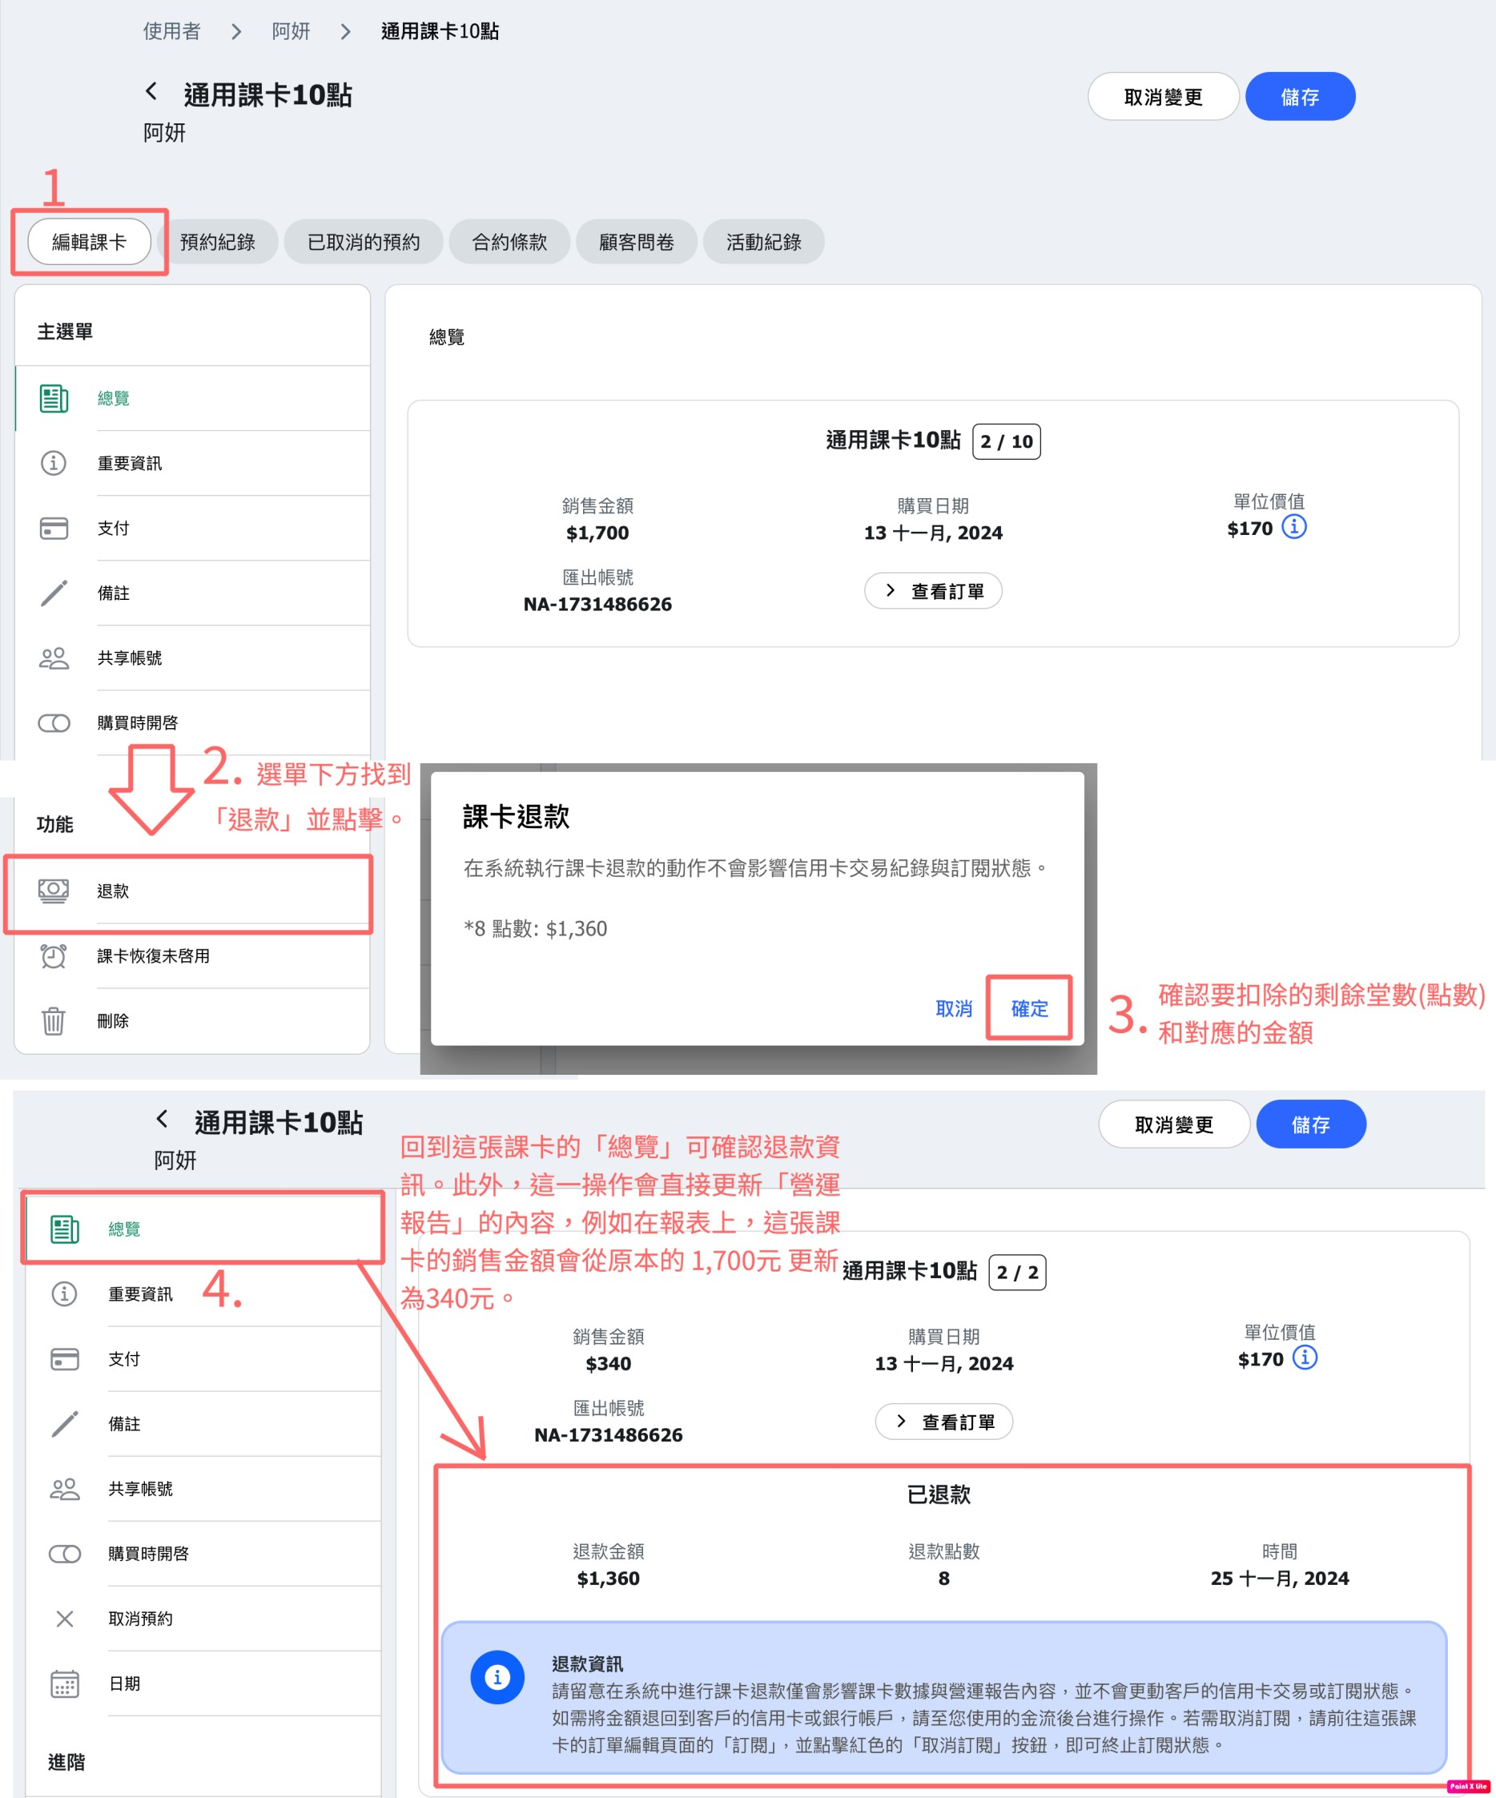Click the blue info icon next to top $170
The height and width of the screenshot is (1798, 1496).
1293,526
